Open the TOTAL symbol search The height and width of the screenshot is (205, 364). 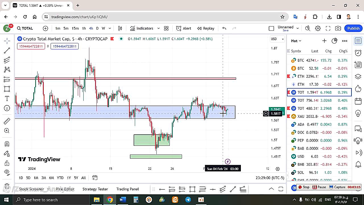click(25, 28)
